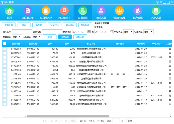The image size is (174, 124).
Task: Click the 销方名称 input field
Action: 22,32
